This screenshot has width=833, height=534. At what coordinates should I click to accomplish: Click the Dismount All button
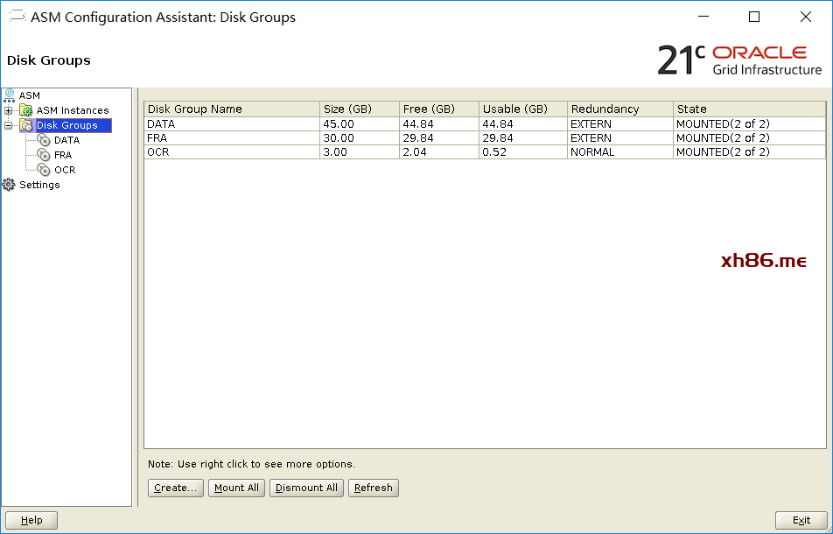click(306, 488)
